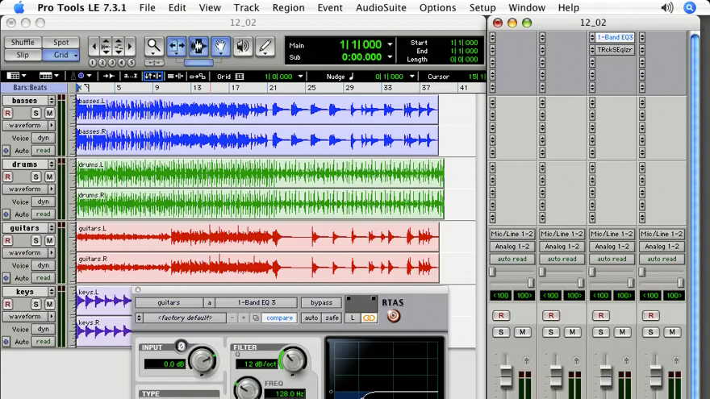This screenshot has width=710, height=399.
Task: Toggle the plug-in bypass button
Action: point(321,302)
